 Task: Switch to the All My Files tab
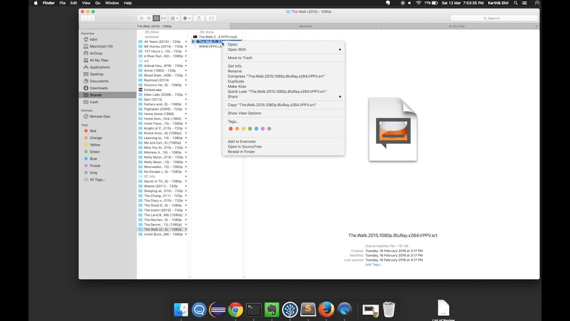coord(456,26)
